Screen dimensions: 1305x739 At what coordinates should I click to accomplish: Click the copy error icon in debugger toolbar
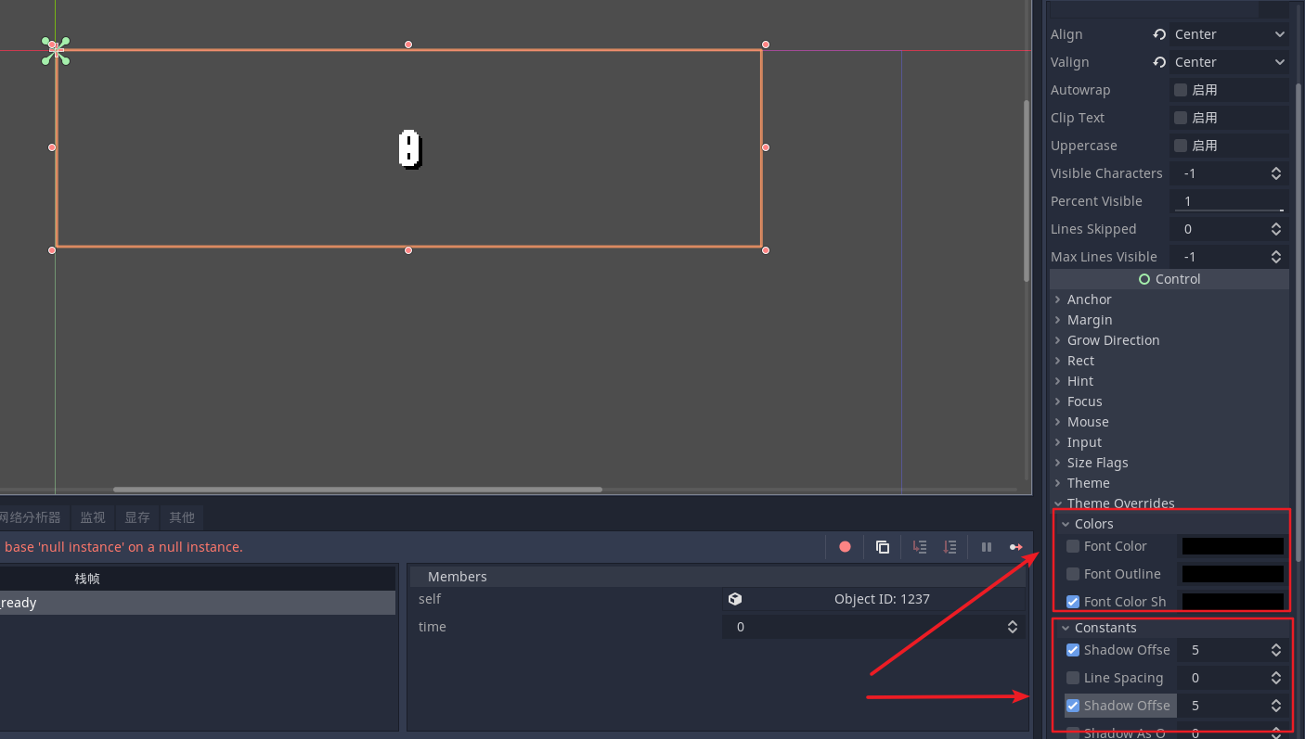point(883,547)
